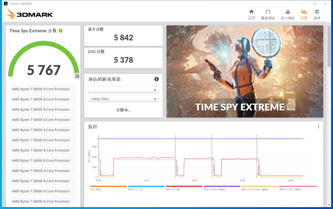Click the info icon beside 预估的游戏效能
This screenshot has width=333, height=209.
156,79
